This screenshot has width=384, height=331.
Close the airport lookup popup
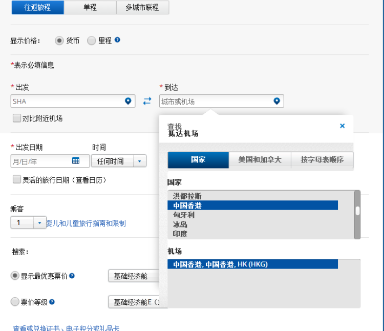pos(342,126)
